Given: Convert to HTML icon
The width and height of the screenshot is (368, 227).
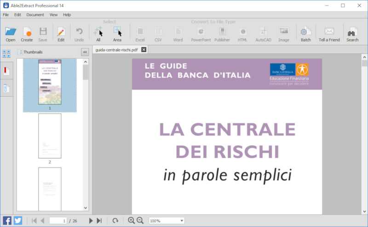Looking at the screenshot, I should point(242,34).
